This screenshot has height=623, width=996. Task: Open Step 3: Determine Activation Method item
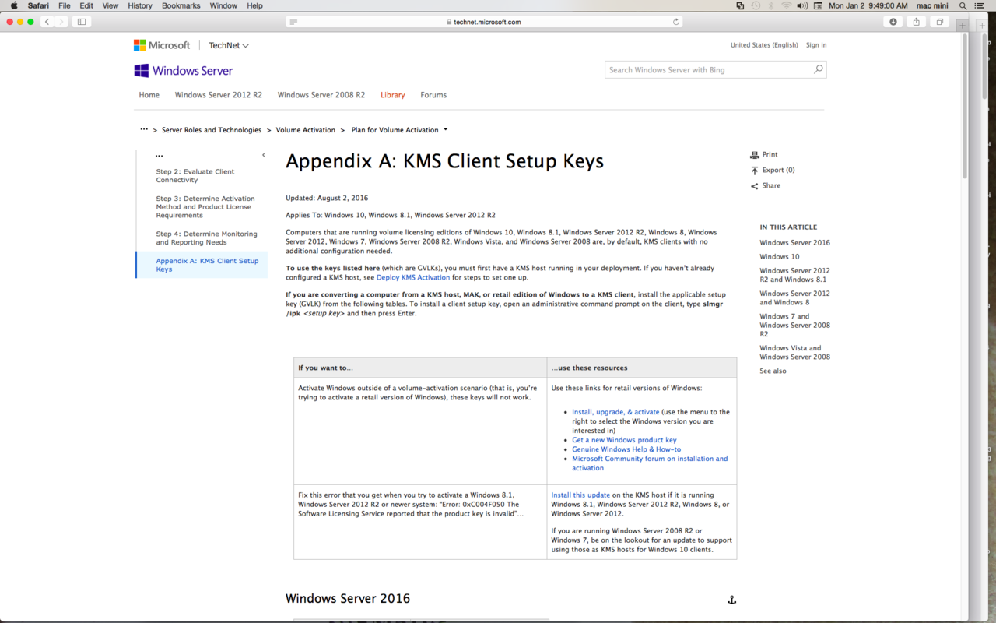coord(205,207)
